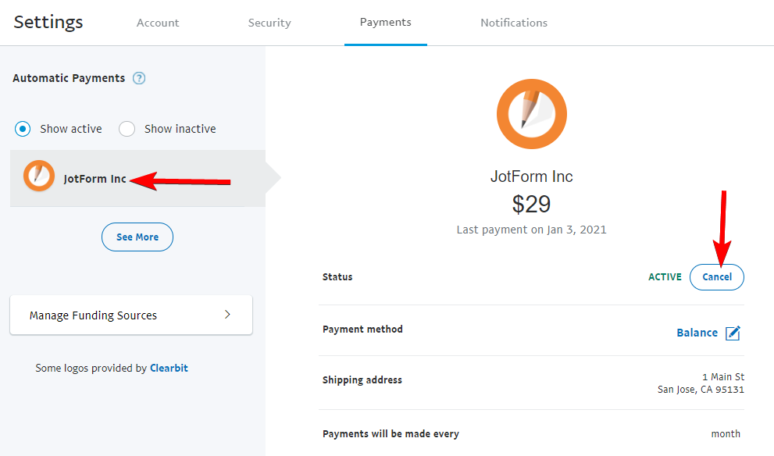
Task: Open the Balance payment method link
Action: (x=697, y=333)
